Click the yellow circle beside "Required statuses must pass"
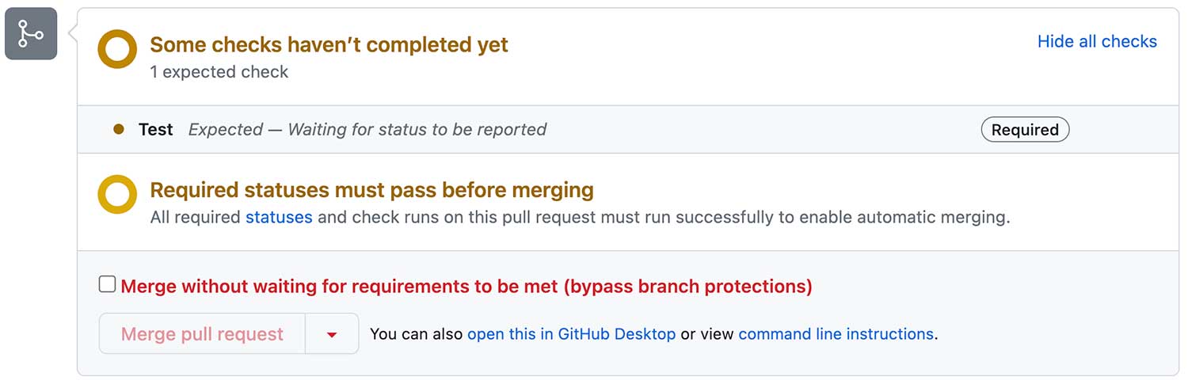Screen dimensions: 1188x384 [x=117, y=195]
